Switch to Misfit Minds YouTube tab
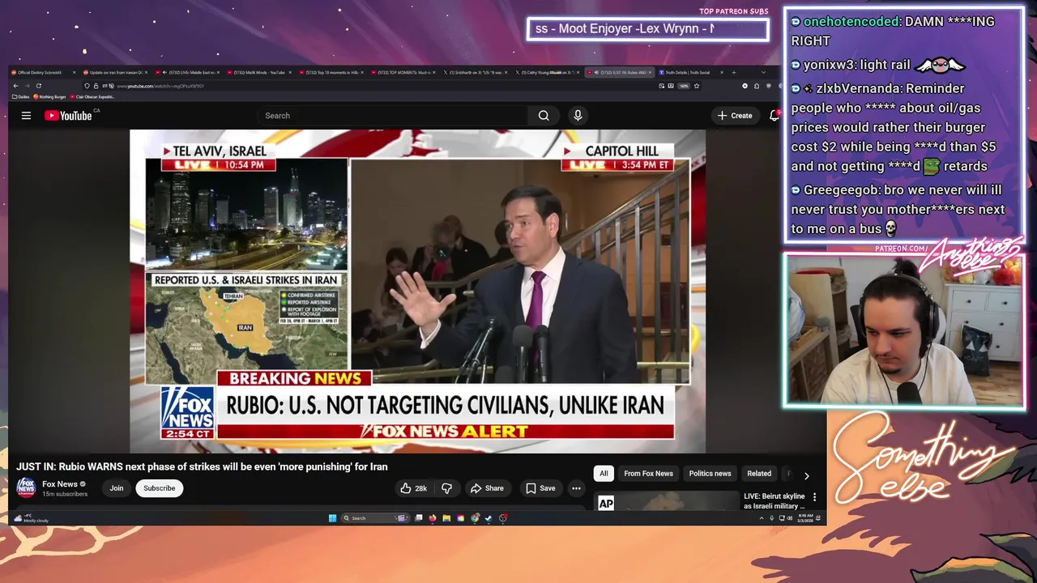Image resolution: width=1037 pixels, height=583 pixels. click(261, 73)
